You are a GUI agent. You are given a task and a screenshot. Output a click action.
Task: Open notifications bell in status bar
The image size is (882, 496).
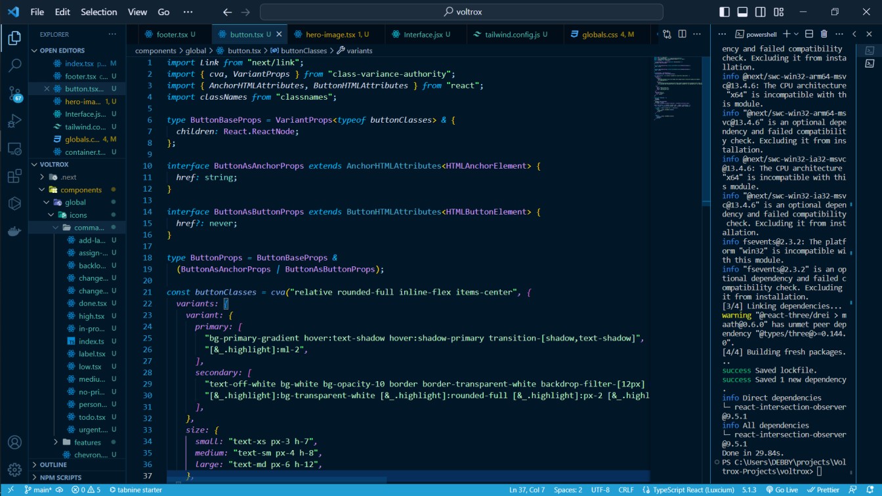click(x=870, y=489)
